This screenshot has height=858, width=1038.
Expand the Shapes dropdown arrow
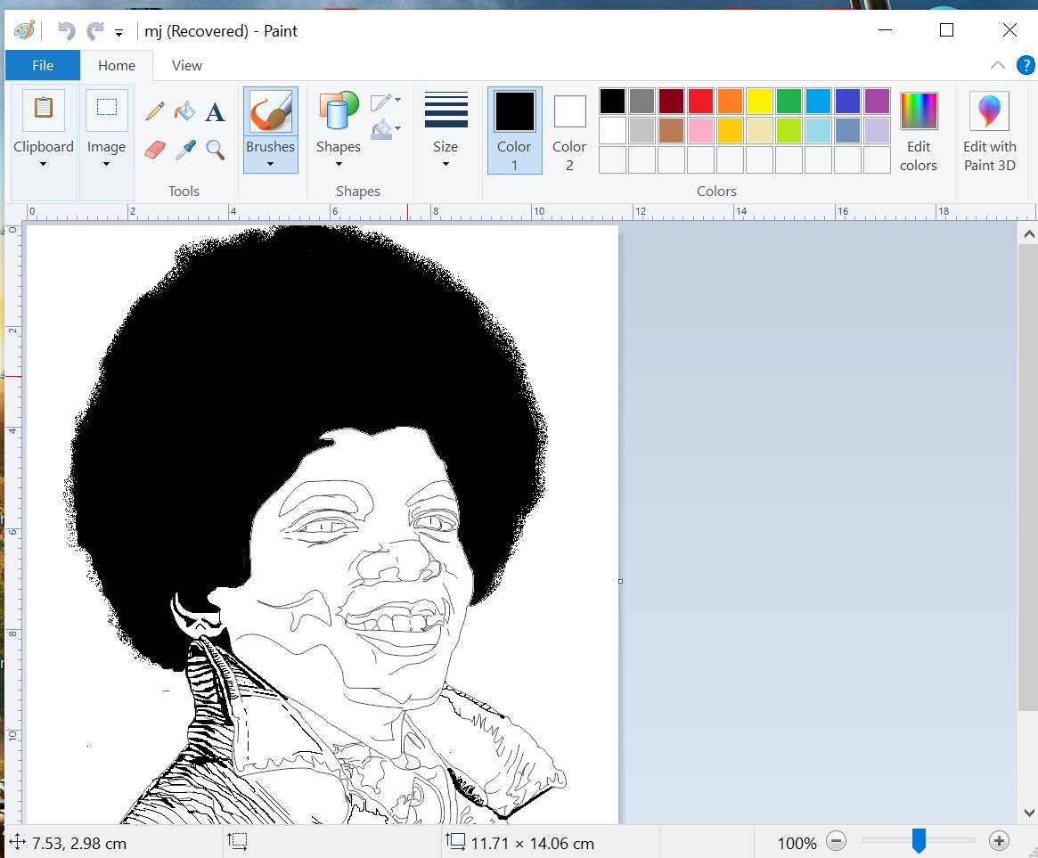point(339,164)
